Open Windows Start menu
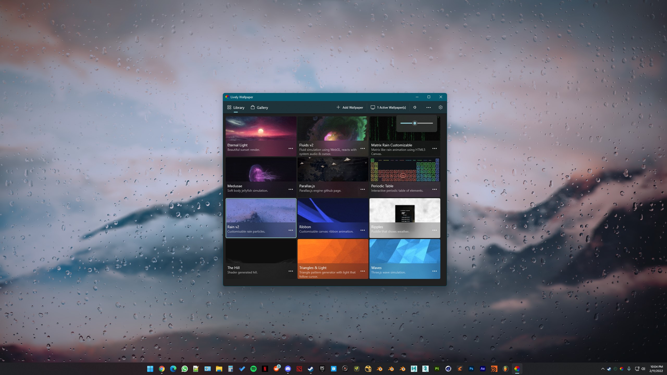This screenshot has width=667, height=375. click(150, 369)
